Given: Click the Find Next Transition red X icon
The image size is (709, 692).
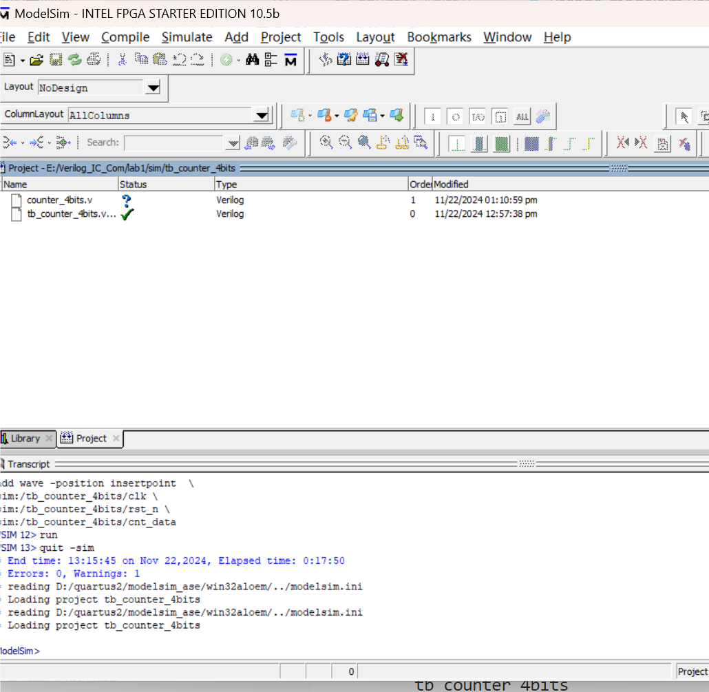Looking at the screenshot, I should click(641, 143).
